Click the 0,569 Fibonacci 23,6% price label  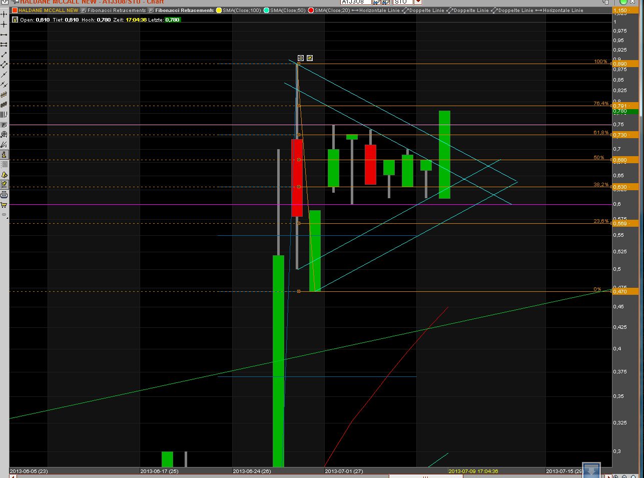(x=625, y=223)
